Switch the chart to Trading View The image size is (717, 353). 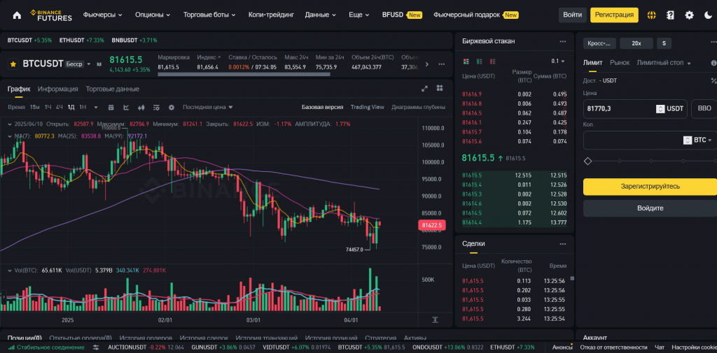click(367, 108)
